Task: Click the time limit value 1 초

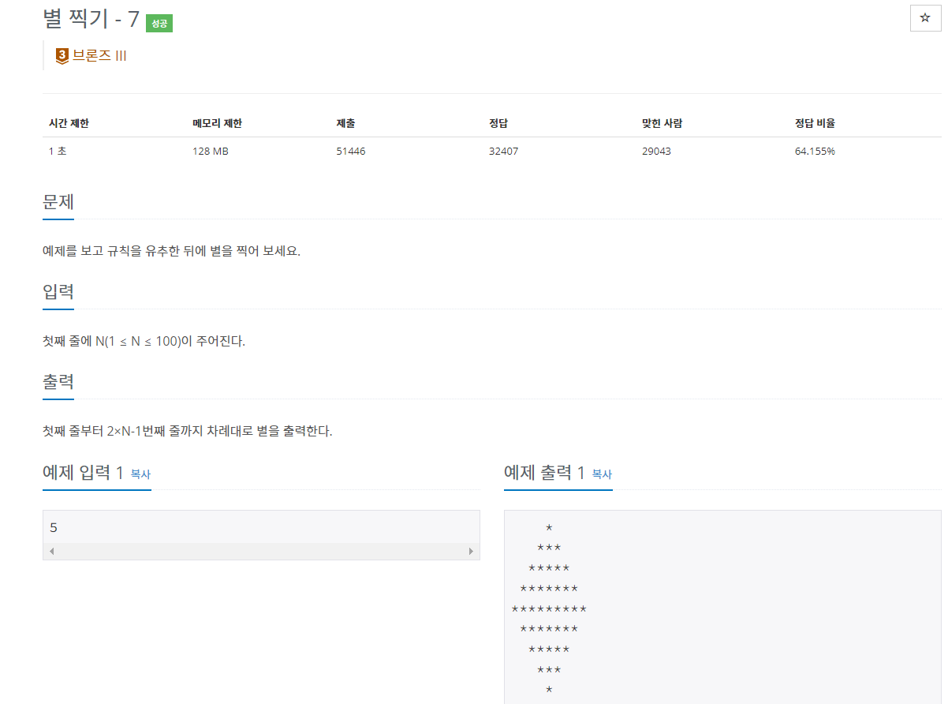Action: pyautogui.click(x=58, y=151)
